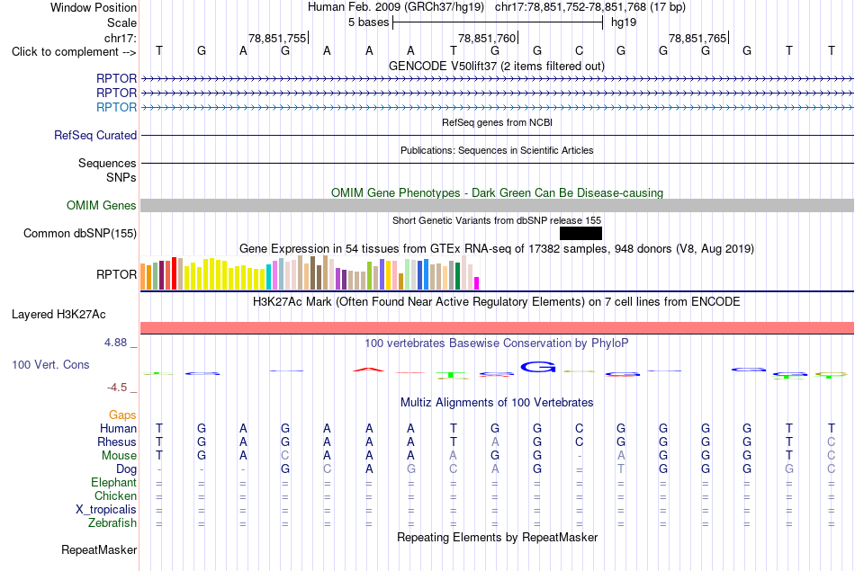Click the Layered H3K27Ac track label
Image resolution: width=855 pixels, height=571 pixels.
[x=58, y=315]
